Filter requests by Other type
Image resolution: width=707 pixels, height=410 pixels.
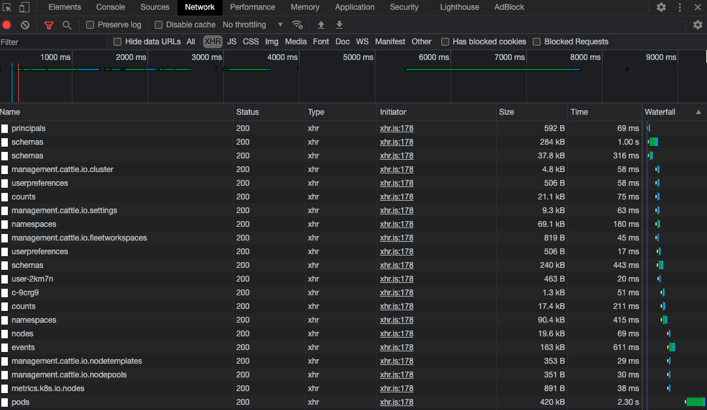pyautogui.click(x=421, y=42)
